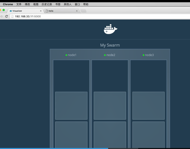Click the page icon in address bar

point(12,16)
